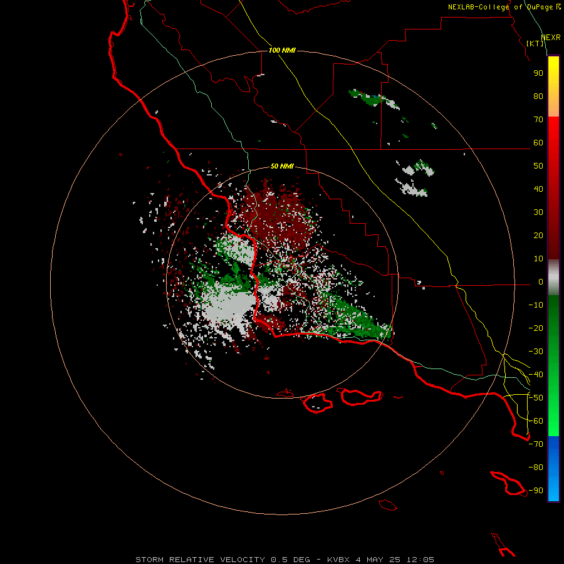Click the 20 value on the velocity scale
The width and height of the screenshot is (564, 564).
(538, 235)
